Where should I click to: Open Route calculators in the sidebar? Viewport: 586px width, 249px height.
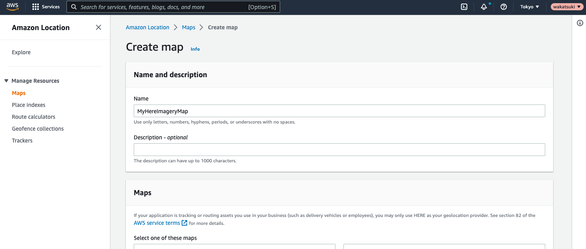coord(34,117)
